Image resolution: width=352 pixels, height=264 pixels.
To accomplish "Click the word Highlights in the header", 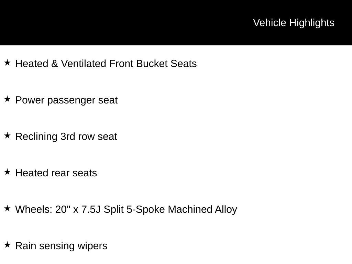I will [x=312, y=23].
